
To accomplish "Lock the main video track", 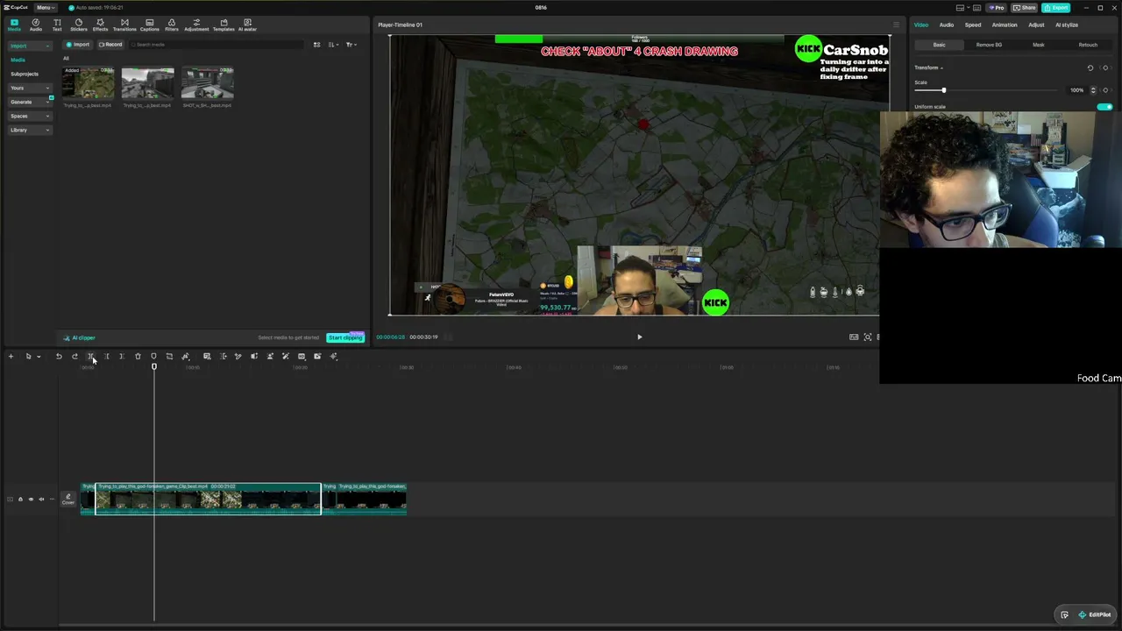I will 20,500.
